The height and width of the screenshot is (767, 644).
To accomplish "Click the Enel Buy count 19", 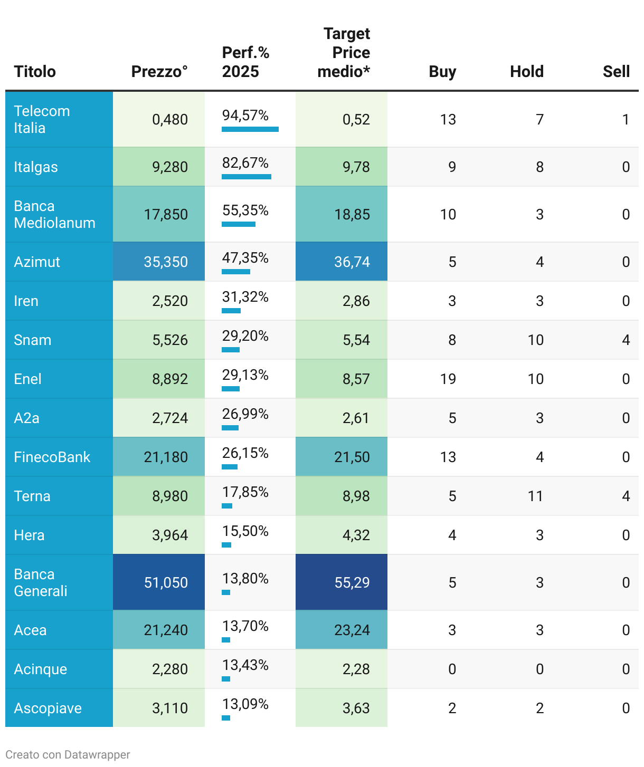I will 448,379.
